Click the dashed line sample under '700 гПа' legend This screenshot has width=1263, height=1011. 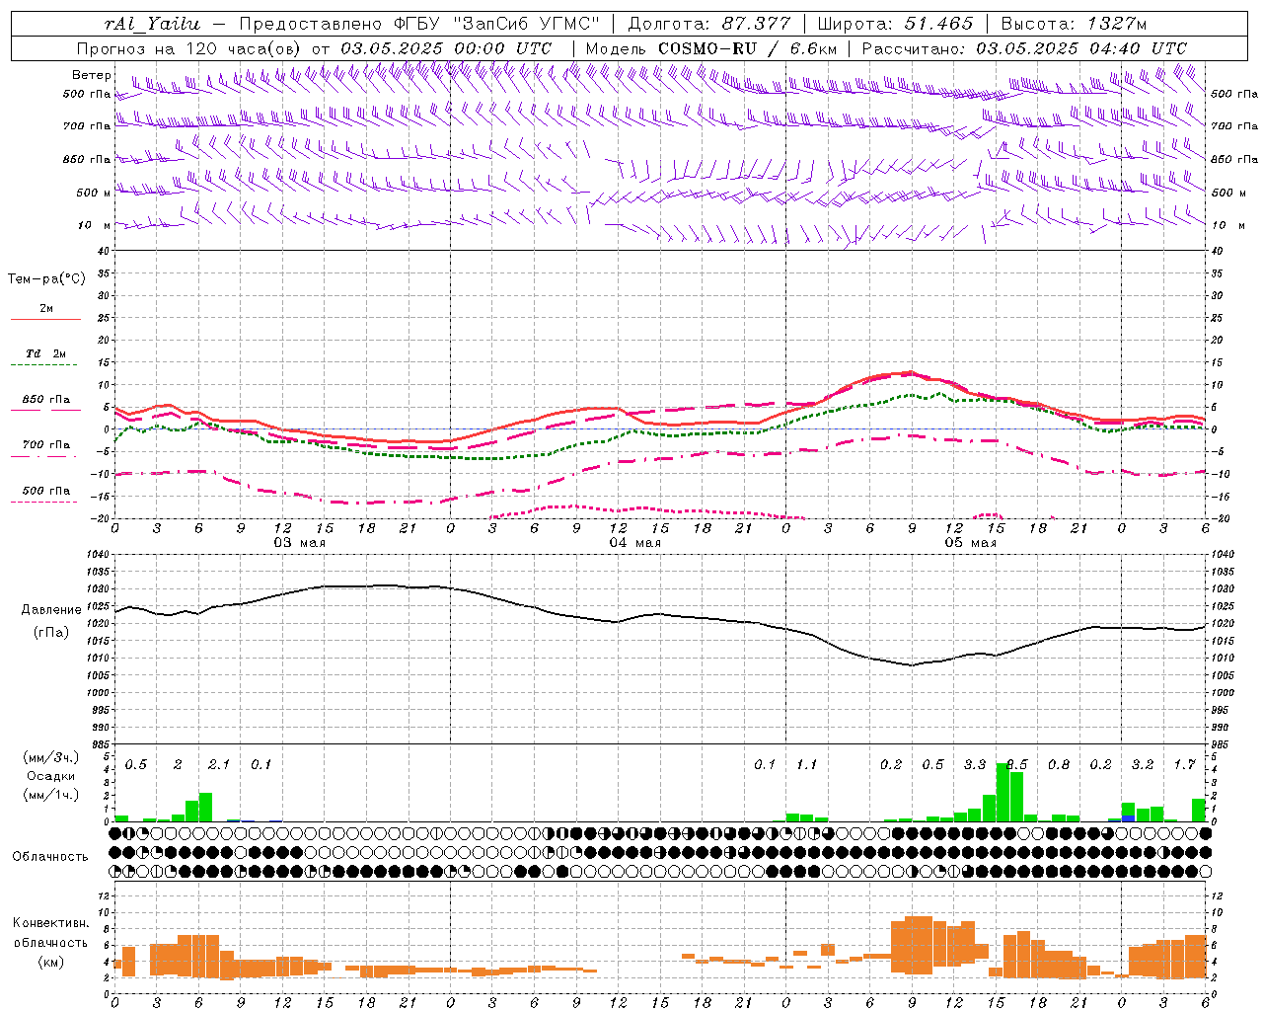44,457
